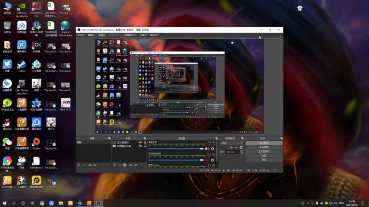This screenshot has height=207, width=369.
Task: Open the 编辑(E) menu
Action: click(x=91, y=35)
